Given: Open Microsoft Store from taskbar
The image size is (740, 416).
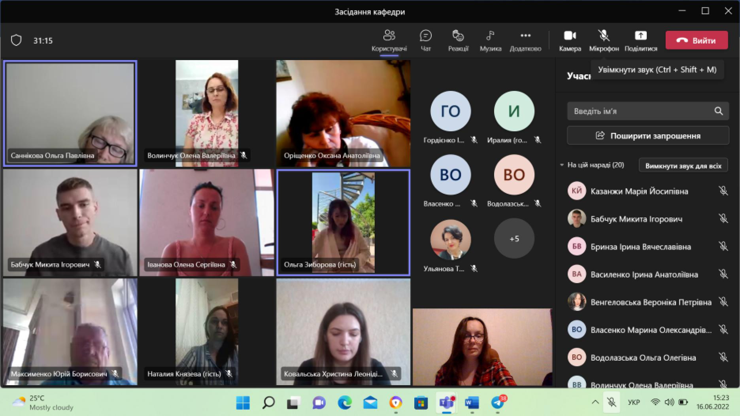Looking at the screenshot, I should tap(421, 403).
